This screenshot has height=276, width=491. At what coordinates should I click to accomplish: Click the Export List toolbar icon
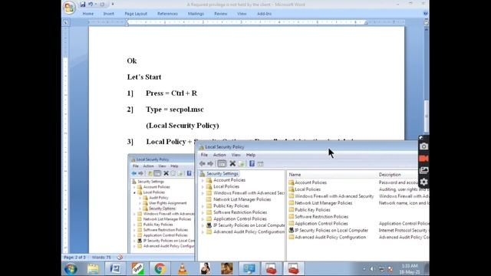[x=241, y=163]
